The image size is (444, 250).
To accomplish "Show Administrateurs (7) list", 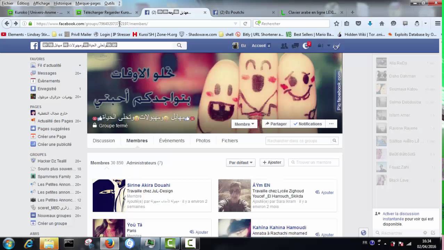I will [x=144, y=163].
